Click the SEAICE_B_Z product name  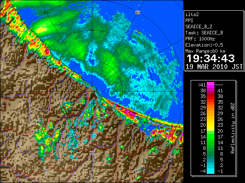[x=199, y=27]
